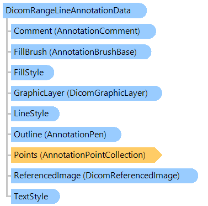
Task: Click the rounded right end of the FillStyle node
Action: point(50,73)
